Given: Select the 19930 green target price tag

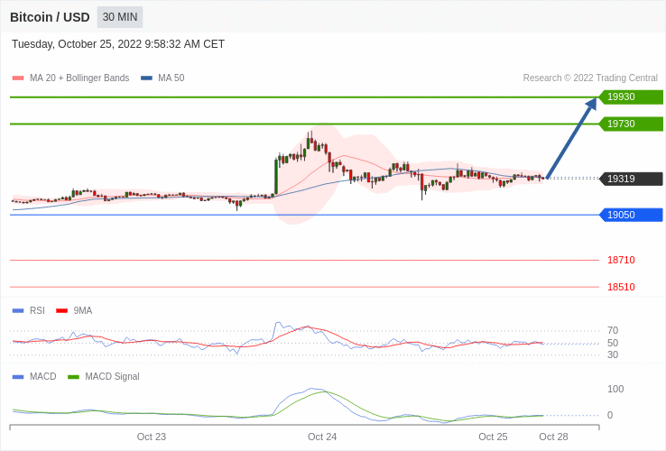Looking at the screenshot, I should [x=631, y=97].
